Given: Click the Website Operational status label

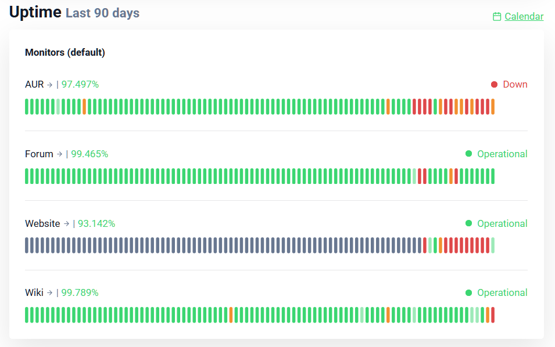Looking at the screenshot, I should pyautogui.click(x=502, y=224).
